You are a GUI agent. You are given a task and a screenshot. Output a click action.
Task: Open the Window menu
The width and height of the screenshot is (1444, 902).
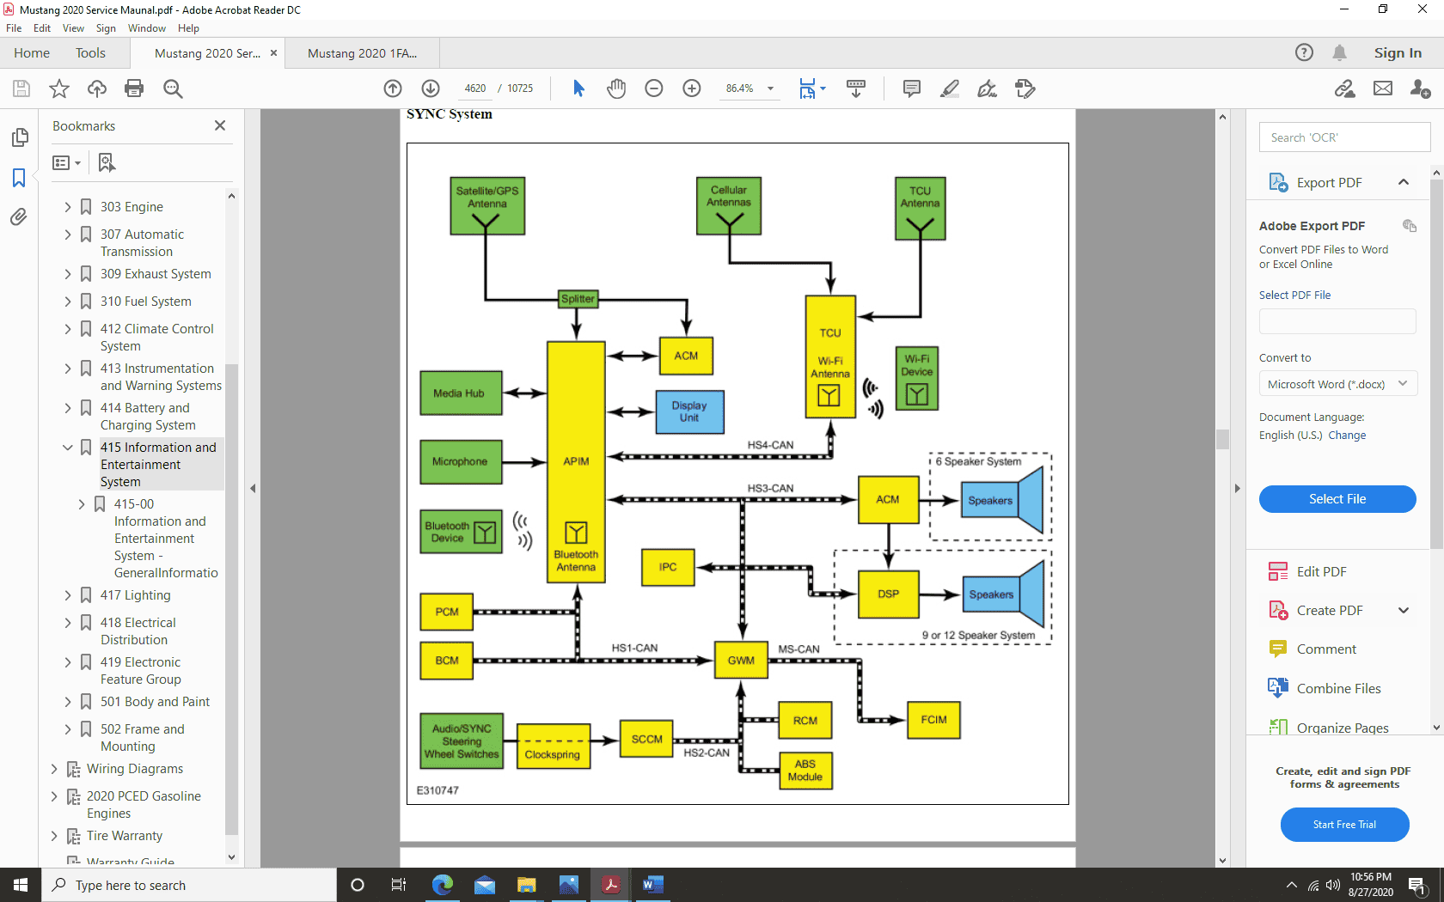point(147,28)
